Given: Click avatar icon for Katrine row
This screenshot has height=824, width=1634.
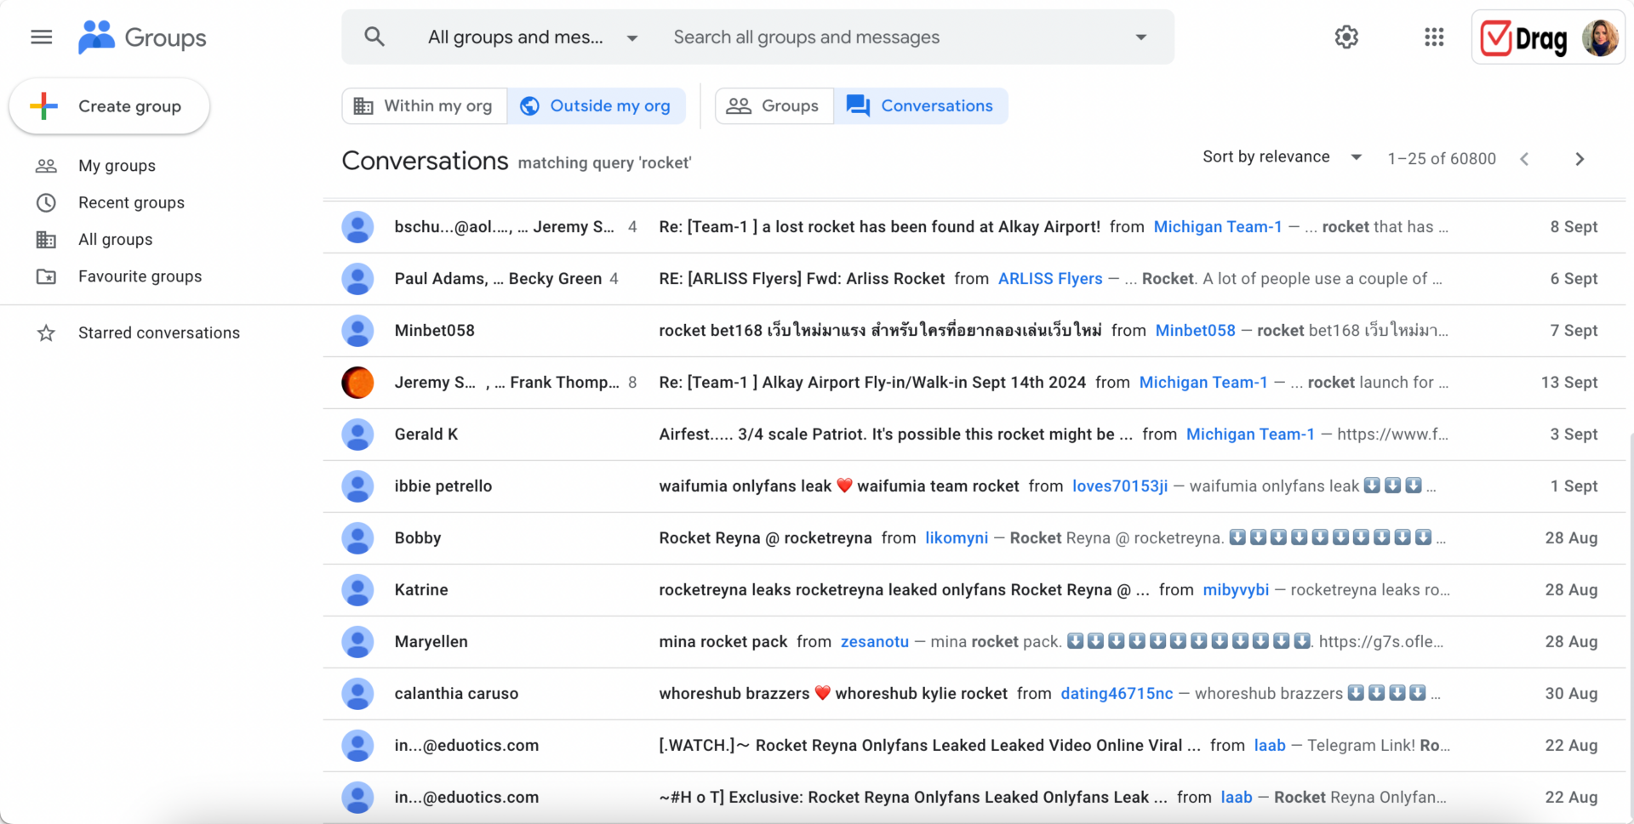Looking at the screenshot, I should [x=357, y=590].
